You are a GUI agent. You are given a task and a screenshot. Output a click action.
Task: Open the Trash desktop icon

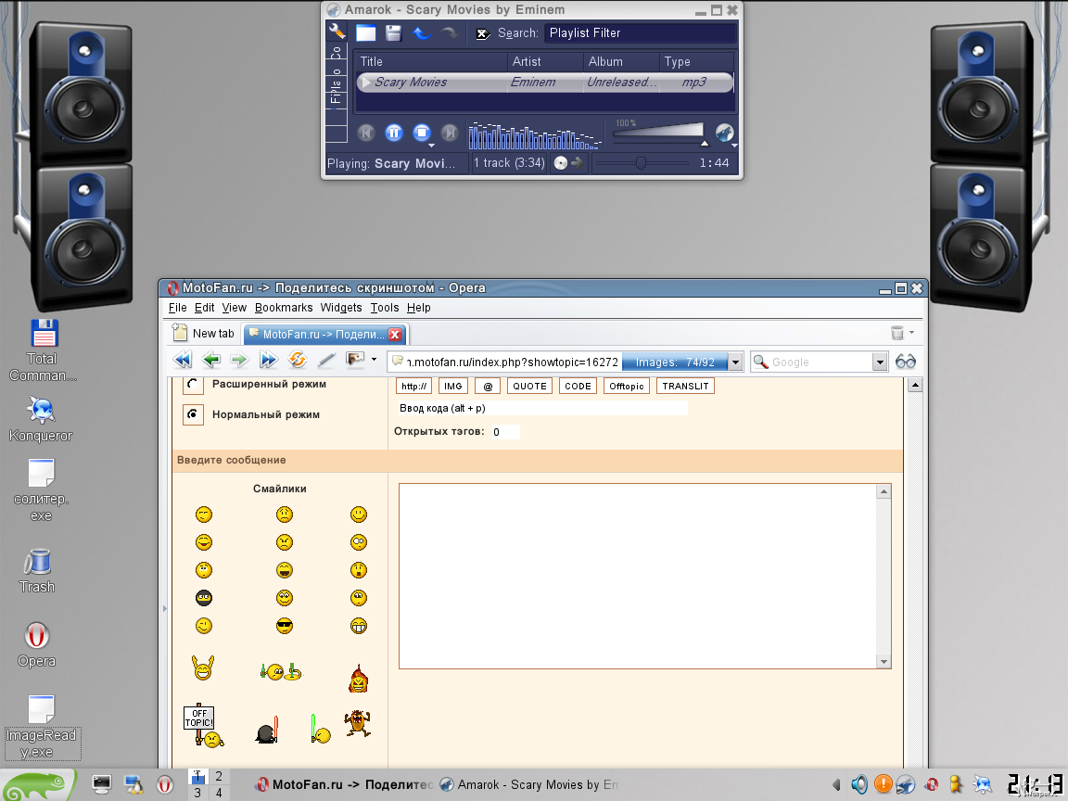pos(37,571)
